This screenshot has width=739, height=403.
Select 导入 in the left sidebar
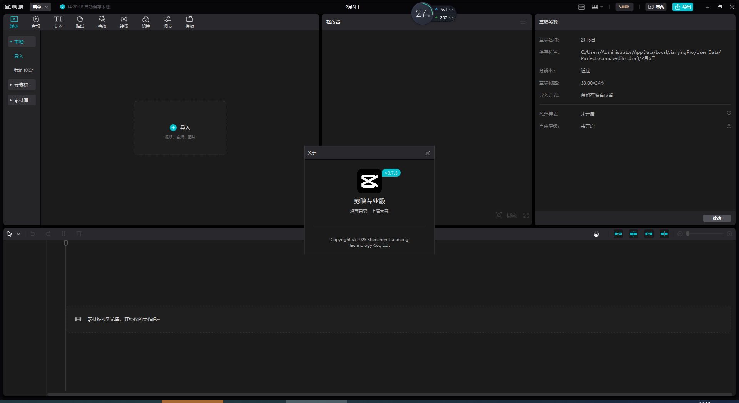[19, 56]
